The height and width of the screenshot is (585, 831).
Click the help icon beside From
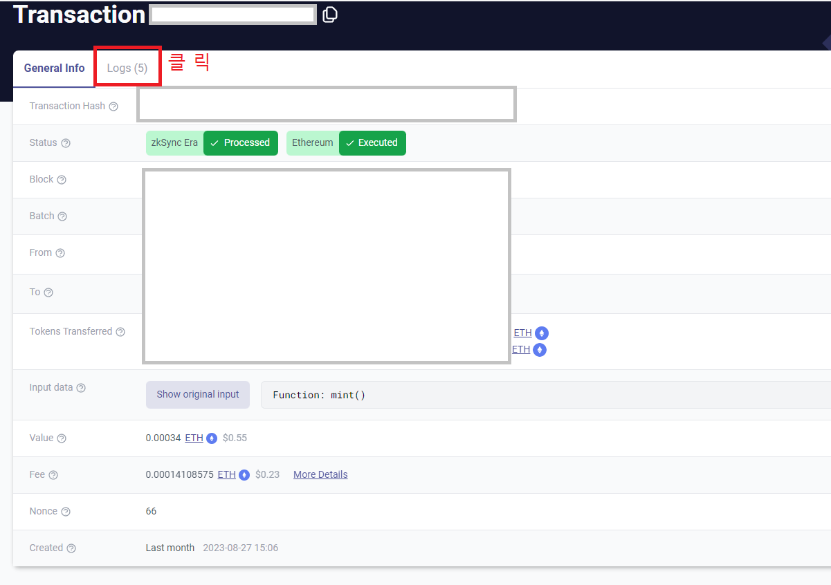[x=60, y=253]
